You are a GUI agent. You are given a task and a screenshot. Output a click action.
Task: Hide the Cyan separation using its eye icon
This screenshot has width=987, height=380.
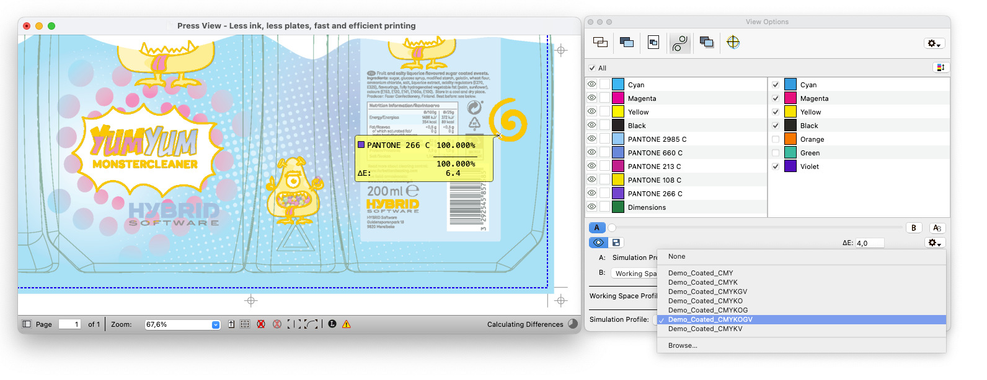coord(591,84)
